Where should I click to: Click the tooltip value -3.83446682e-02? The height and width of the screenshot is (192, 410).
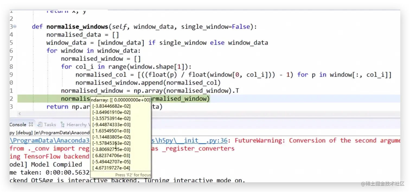pos(111,106)
